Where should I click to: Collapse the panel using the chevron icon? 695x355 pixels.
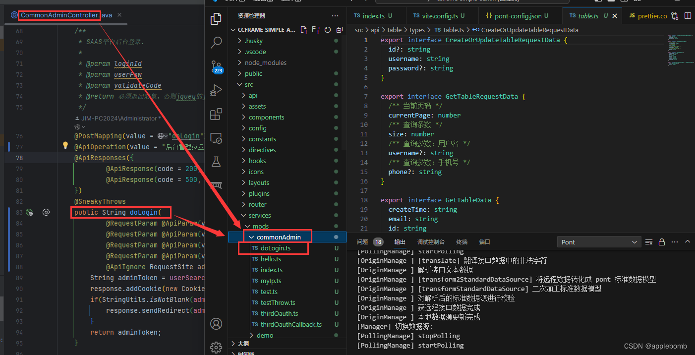[688, 242]
